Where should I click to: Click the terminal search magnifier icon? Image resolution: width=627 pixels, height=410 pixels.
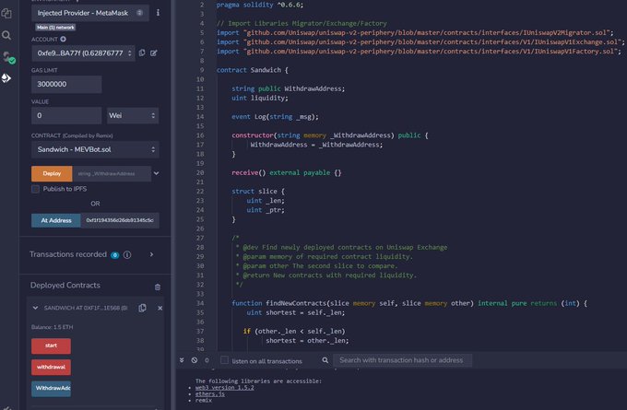(x=325, y=360)
